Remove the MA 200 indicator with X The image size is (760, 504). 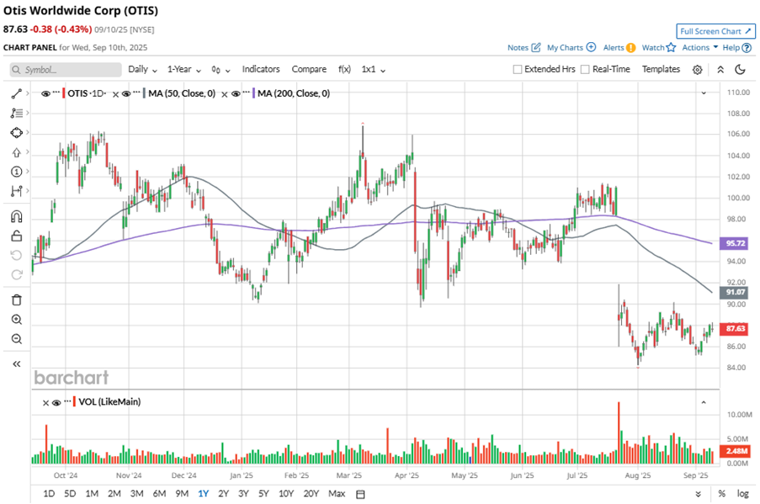(x=225, y=94)
